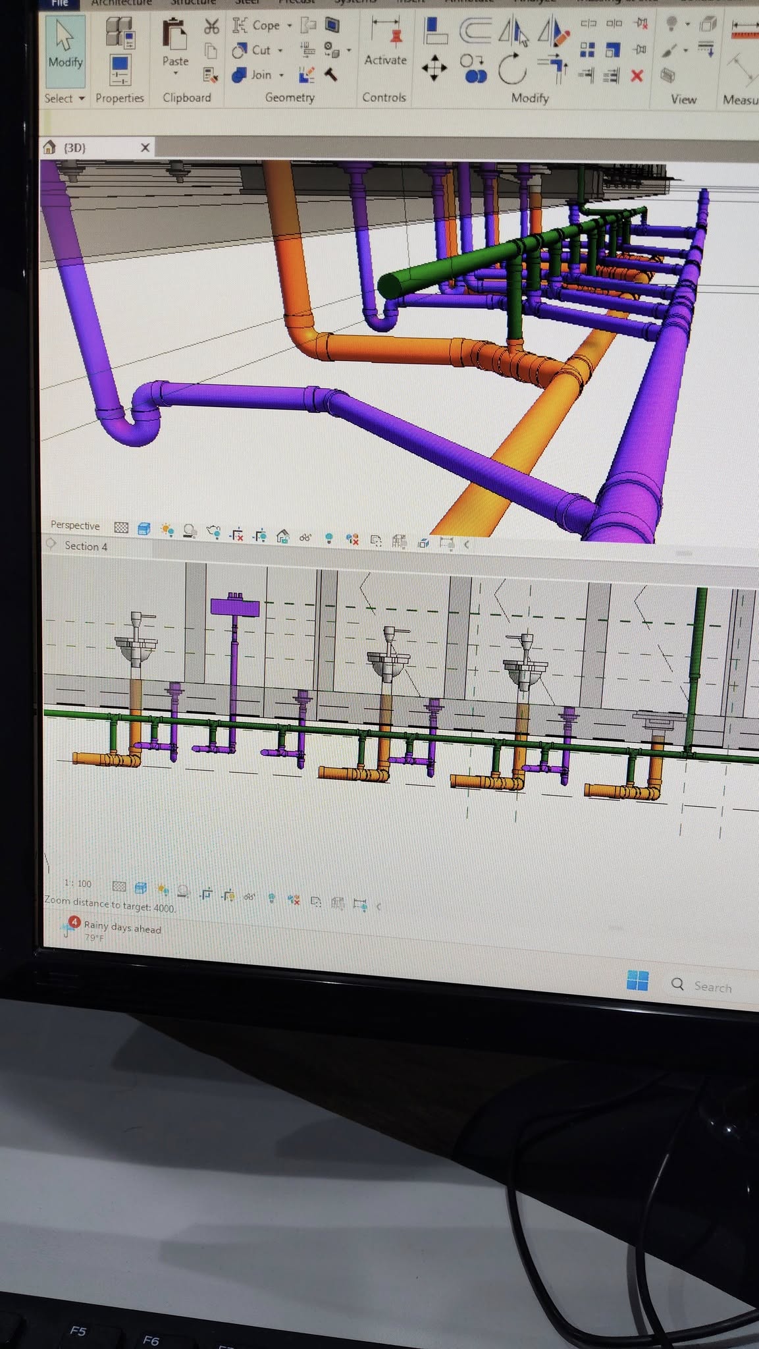
Task: Click Temporary Hide/Isolate glasses in Section 4
Action: (249, 896)
